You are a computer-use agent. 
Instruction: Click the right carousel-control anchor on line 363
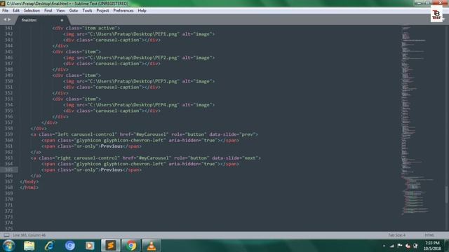pos(146,158)
